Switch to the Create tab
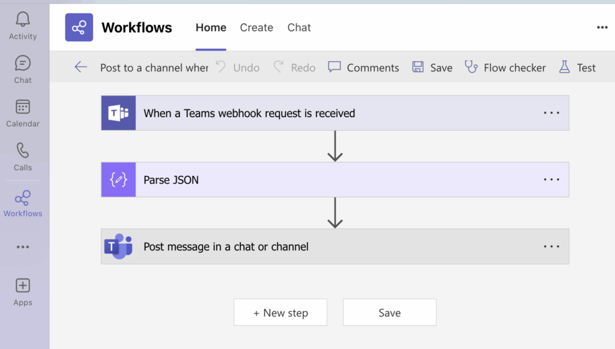This screenshot has height=349, width=615. click(x=256, y=28)
